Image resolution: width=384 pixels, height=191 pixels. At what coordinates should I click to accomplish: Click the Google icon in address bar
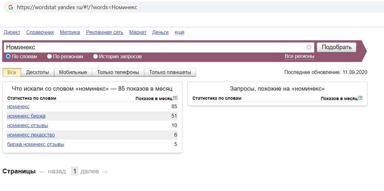click(11, 7)
